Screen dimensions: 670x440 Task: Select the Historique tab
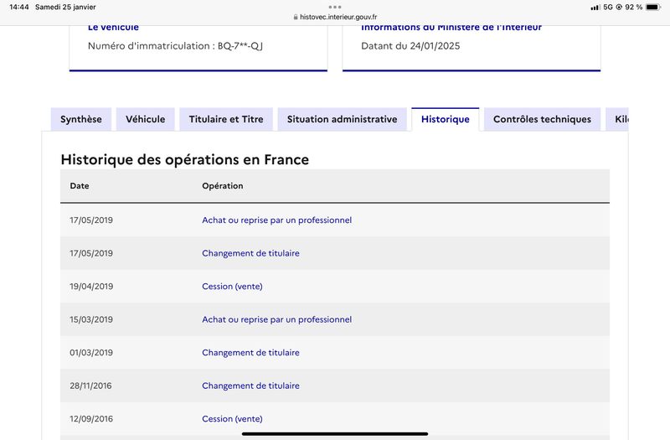446,119
